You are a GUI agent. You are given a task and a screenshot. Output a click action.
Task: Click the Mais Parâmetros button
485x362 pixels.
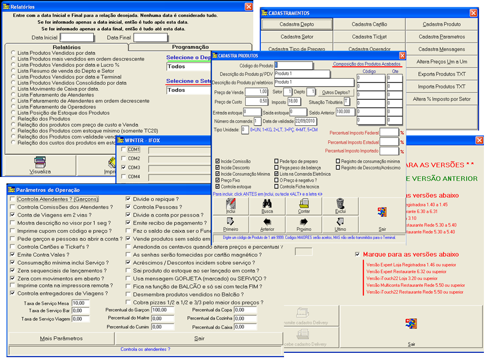pyautogui.click(x=61, y=338)
